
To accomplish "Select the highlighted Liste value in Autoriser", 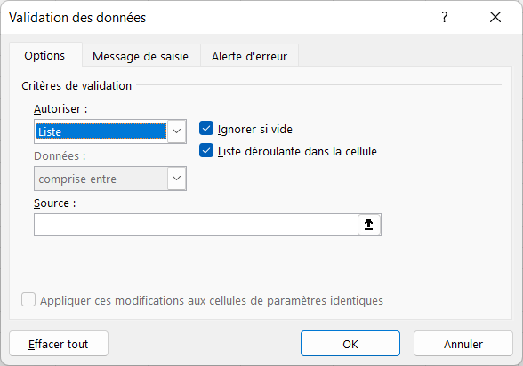I will [x=101, y=131].
